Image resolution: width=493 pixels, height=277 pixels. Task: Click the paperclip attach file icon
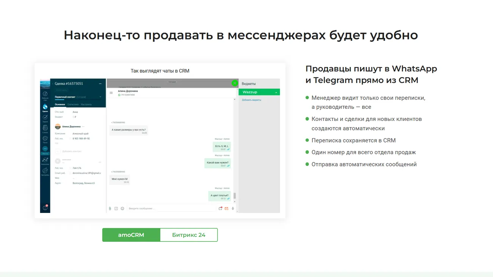110,209
